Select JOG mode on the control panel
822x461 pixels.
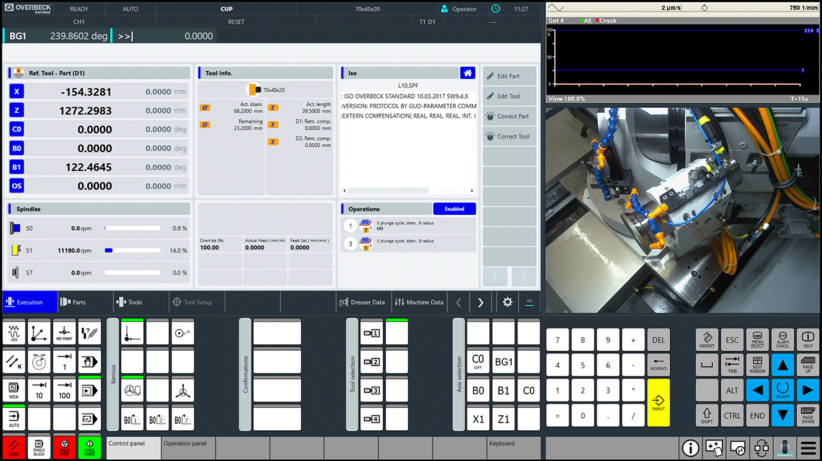pos(14,333)
